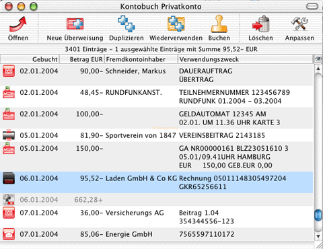The height and width of the screenshot is (249, 323).
Task: Click telephone icon of Energie GmbH entry
Action: click(9, 234)
